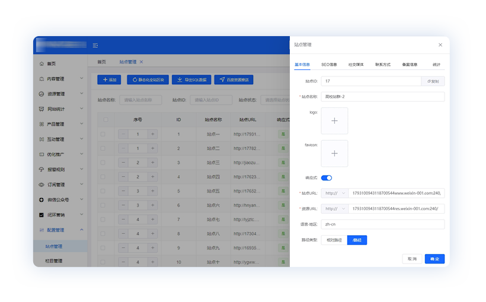The width and height of the screenshot is (486, 302).
Task: Close the 站点管理 page tab
Action: coord(141,62)
